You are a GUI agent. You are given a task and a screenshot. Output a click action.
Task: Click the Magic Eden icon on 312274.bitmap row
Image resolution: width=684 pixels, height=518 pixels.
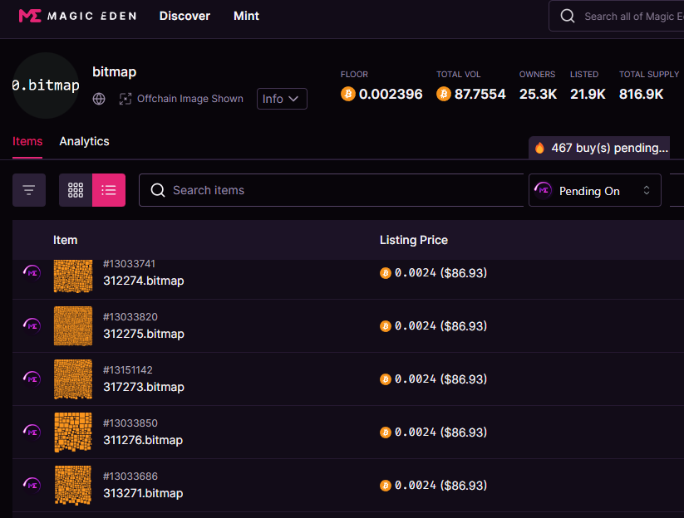tap(32, 273)
